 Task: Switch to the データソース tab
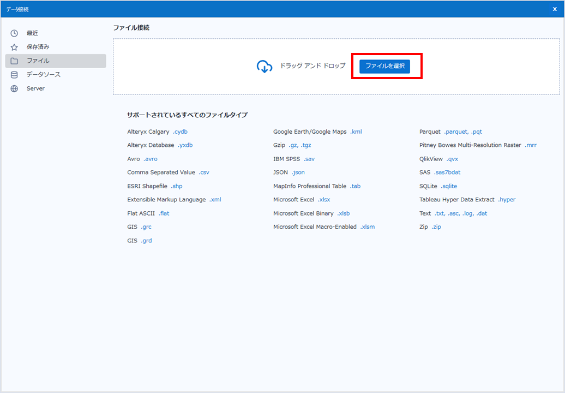[44, 75]
